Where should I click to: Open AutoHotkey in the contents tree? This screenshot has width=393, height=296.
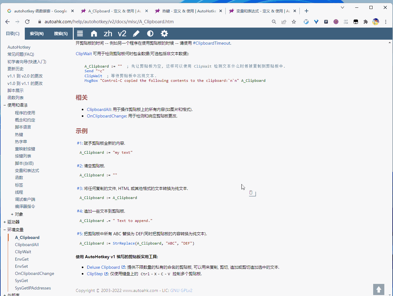19,47
